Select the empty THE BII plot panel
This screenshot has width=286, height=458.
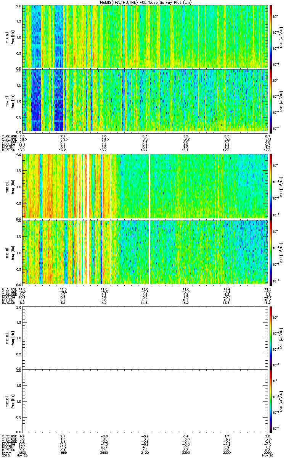(145, 401)
